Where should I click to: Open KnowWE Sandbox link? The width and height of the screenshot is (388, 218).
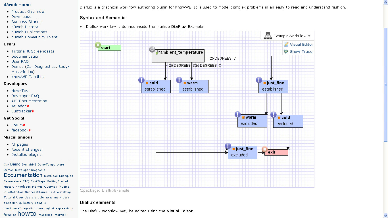[28, 77]
